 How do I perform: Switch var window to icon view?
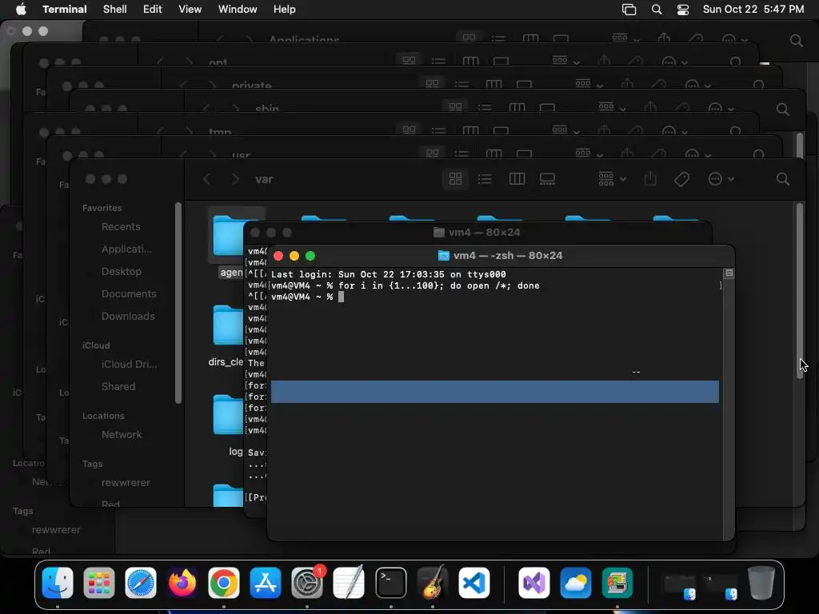point(455,179)
